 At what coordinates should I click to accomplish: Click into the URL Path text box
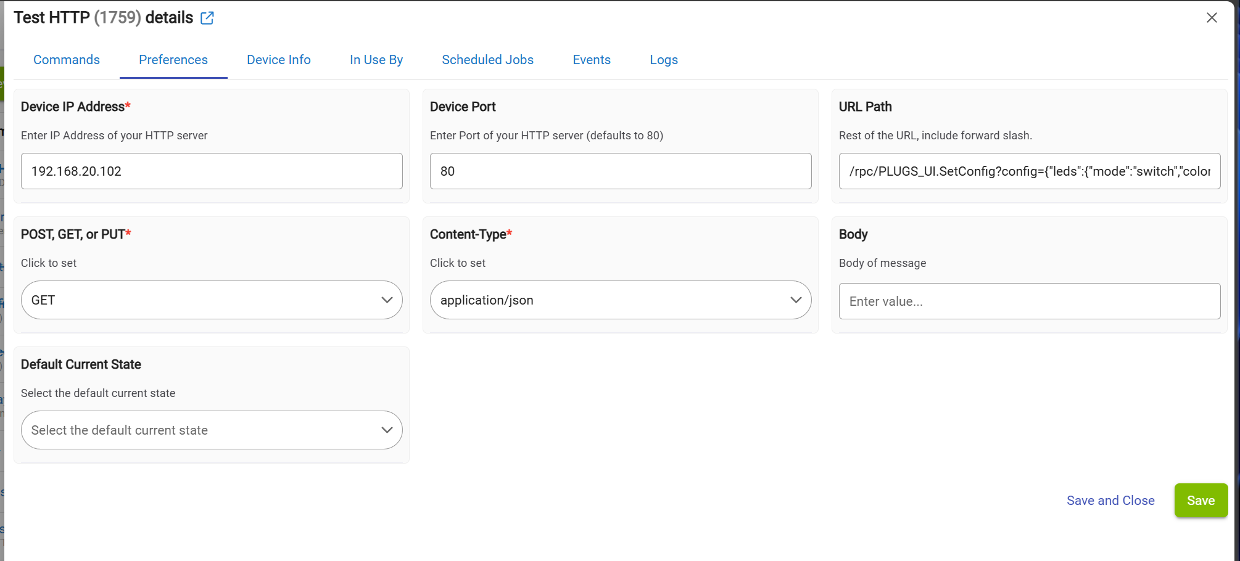tap(1029, 171)
